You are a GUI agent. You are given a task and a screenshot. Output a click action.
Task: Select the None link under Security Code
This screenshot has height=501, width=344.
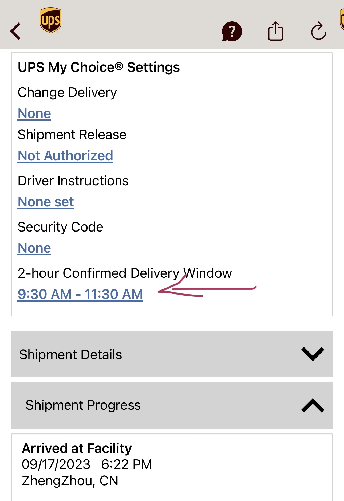[34, 248]
